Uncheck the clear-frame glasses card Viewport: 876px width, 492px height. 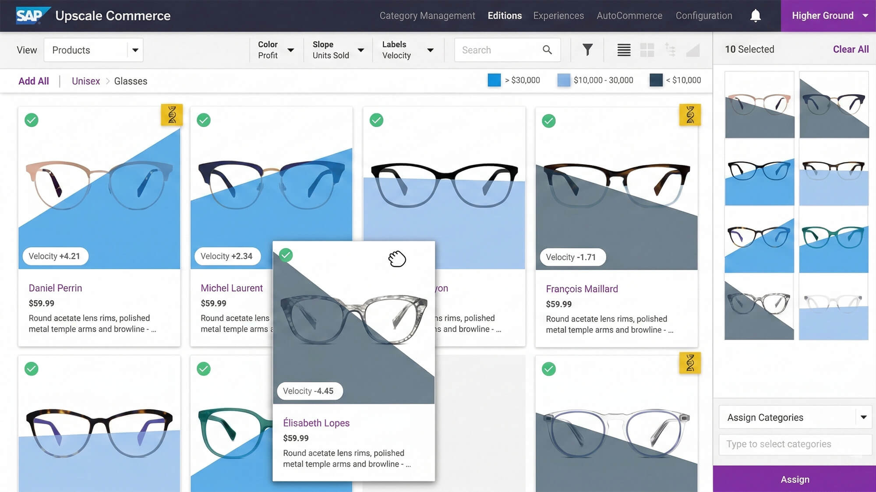point(549,369)
